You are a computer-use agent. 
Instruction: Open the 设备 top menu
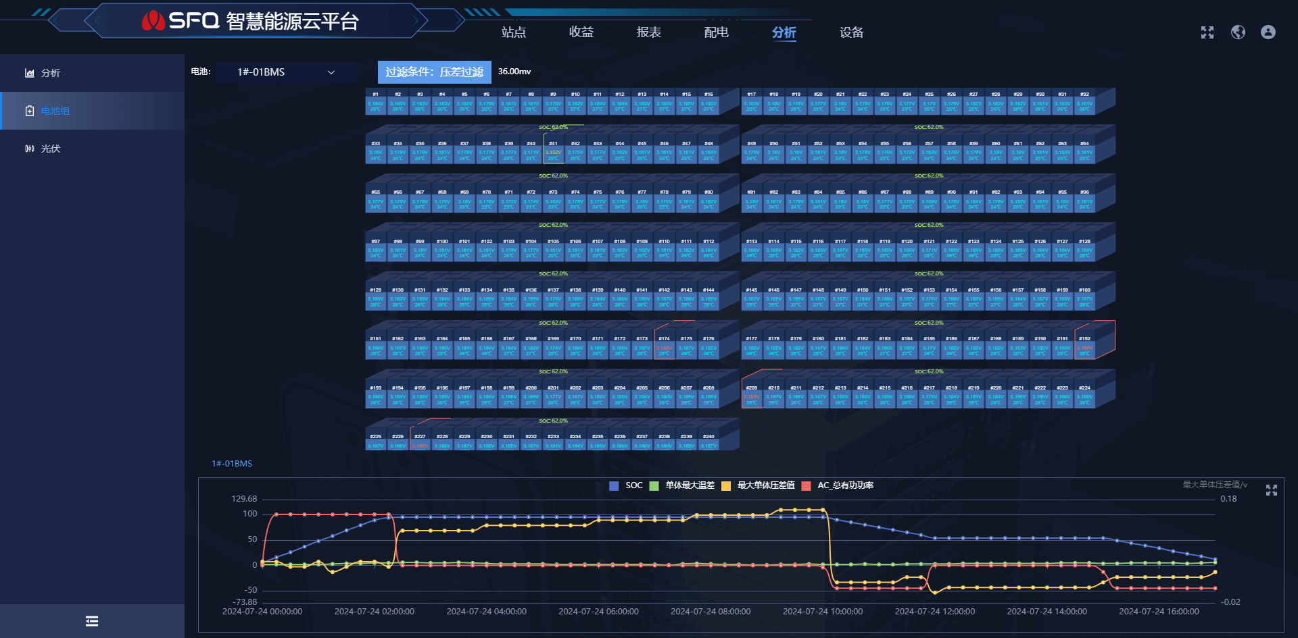[x=852, y=32]
